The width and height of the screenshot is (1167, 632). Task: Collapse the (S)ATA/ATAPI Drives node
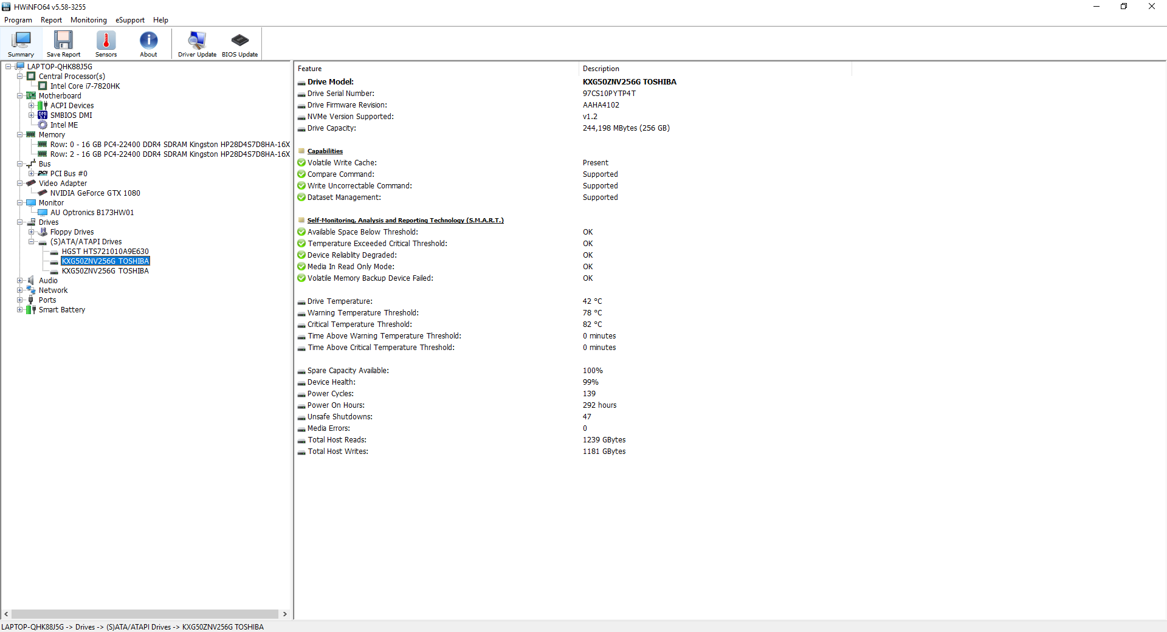[32, 242]
